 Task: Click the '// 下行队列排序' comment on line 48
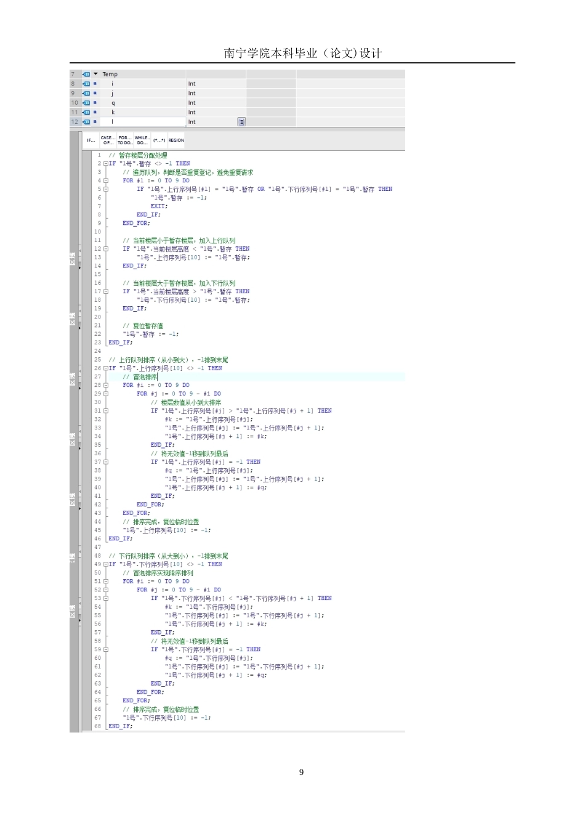[x=169, y=556]
